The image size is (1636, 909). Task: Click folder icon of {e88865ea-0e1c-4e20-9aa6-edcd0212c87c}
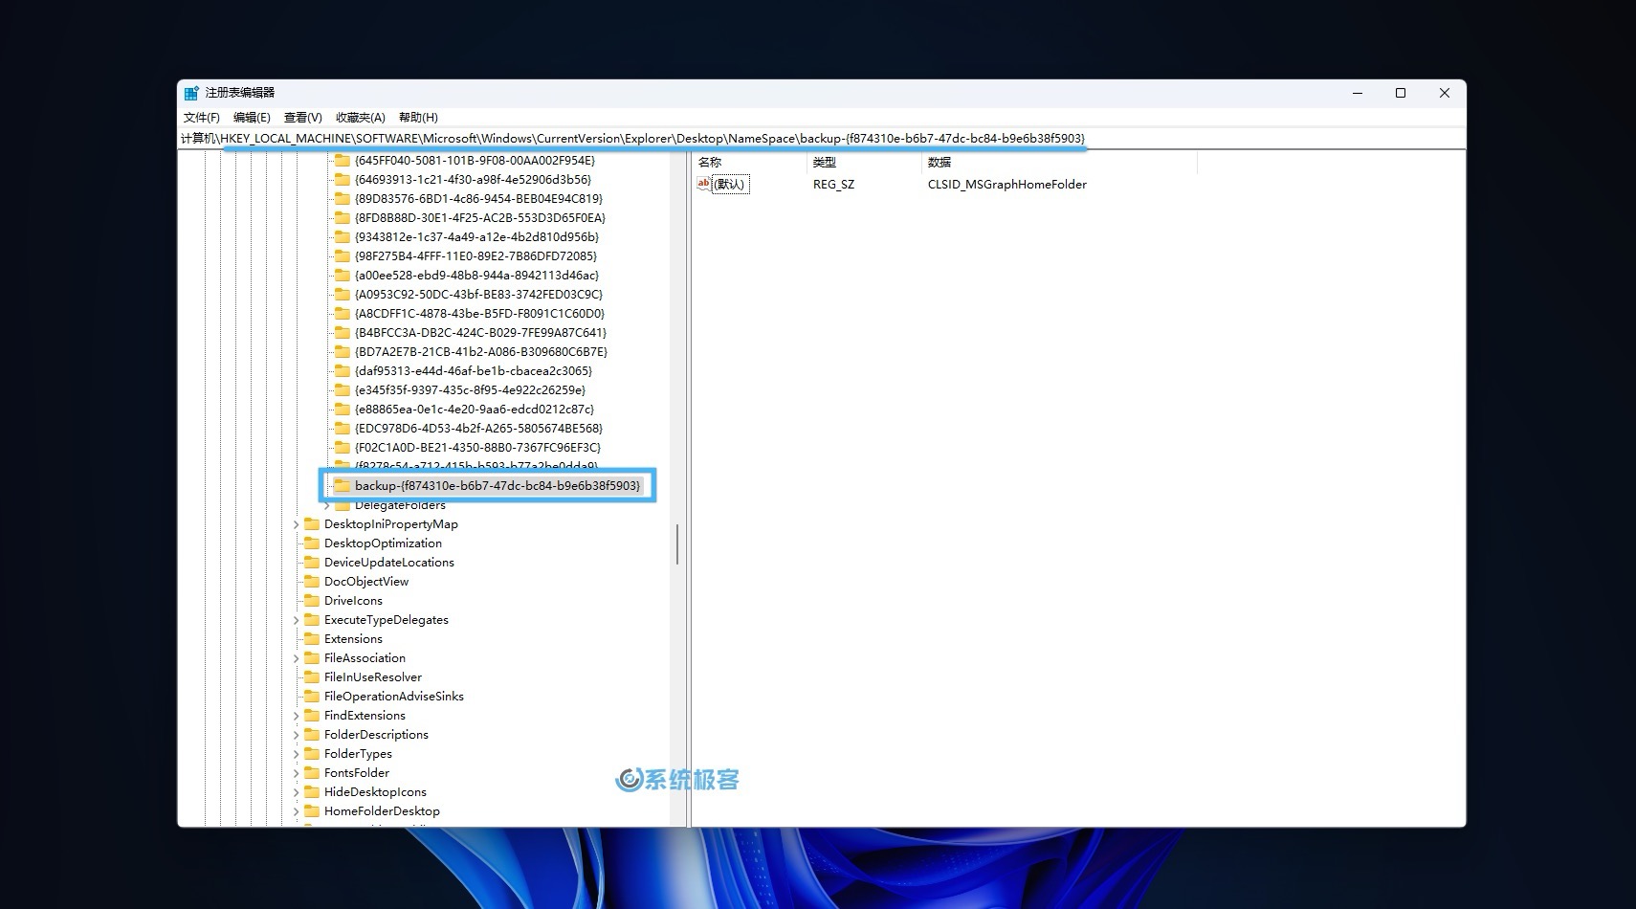pos(342,410)
